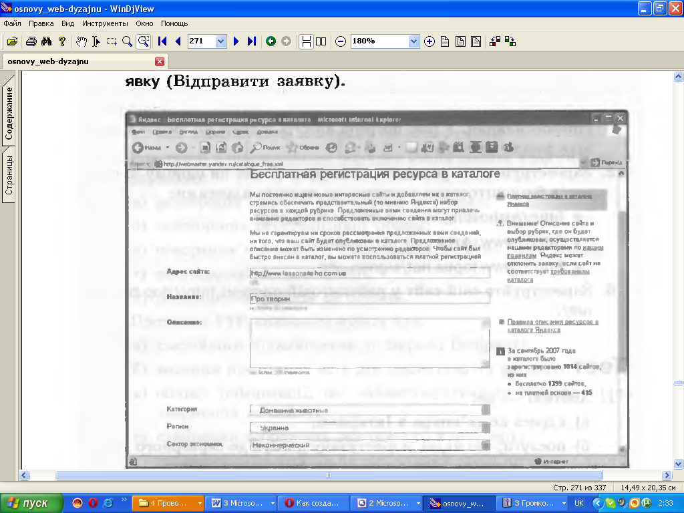Screen dimensions: 684x513
Task: Zoom out with the minus button
Action: tap(341, 41)
